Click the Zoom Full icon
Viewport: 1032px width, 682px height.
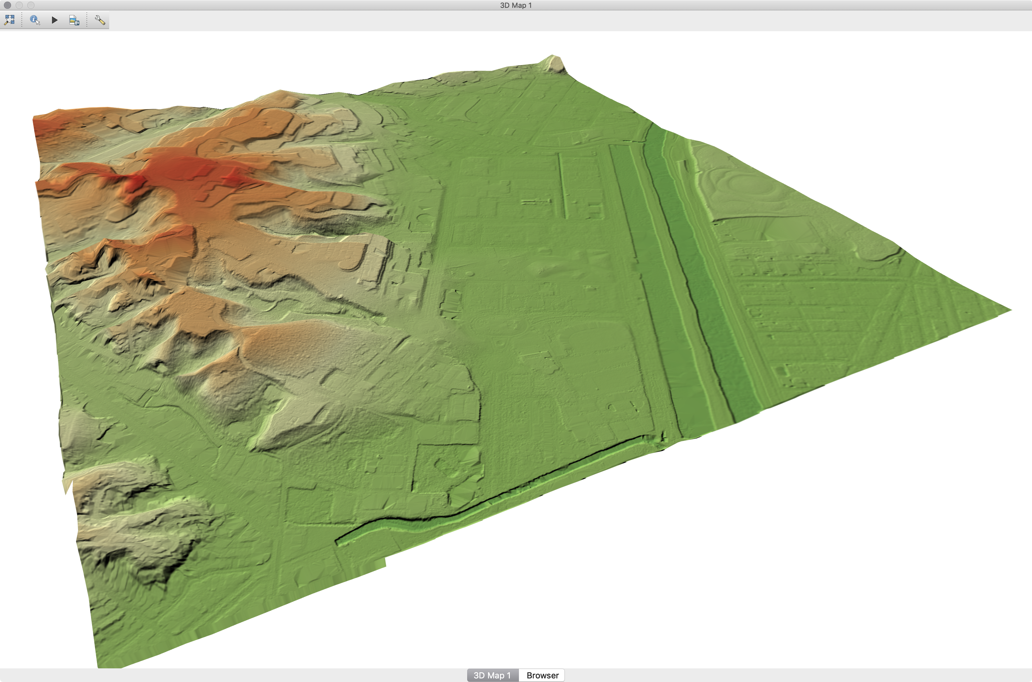tap(9, 20)
